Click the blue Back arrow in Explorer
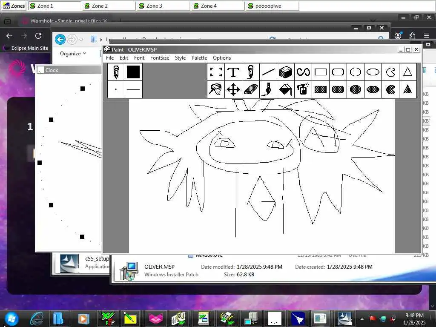The height and width of the screenshot is (327, 436). coord(60,39)
